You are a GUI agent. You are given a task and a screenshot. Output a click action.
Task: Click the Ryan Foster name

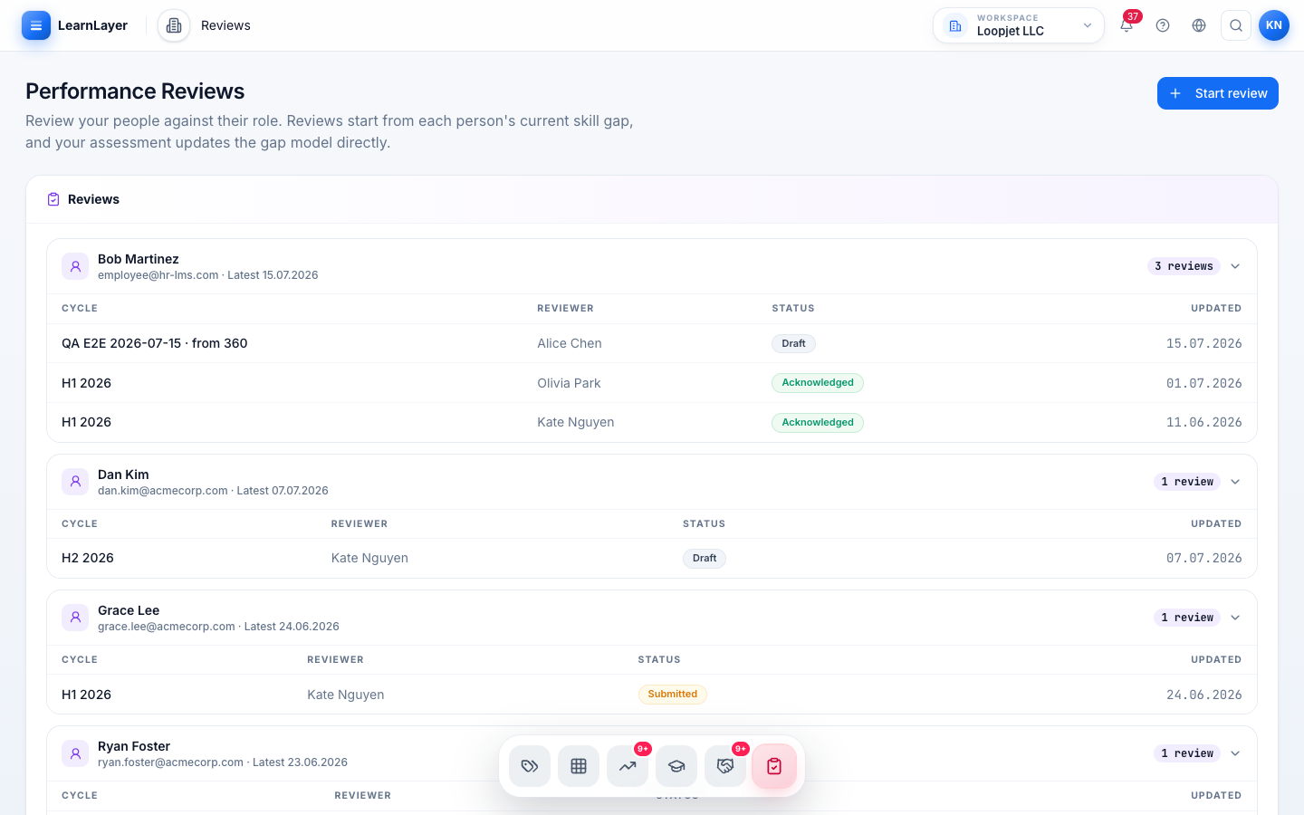134,746
